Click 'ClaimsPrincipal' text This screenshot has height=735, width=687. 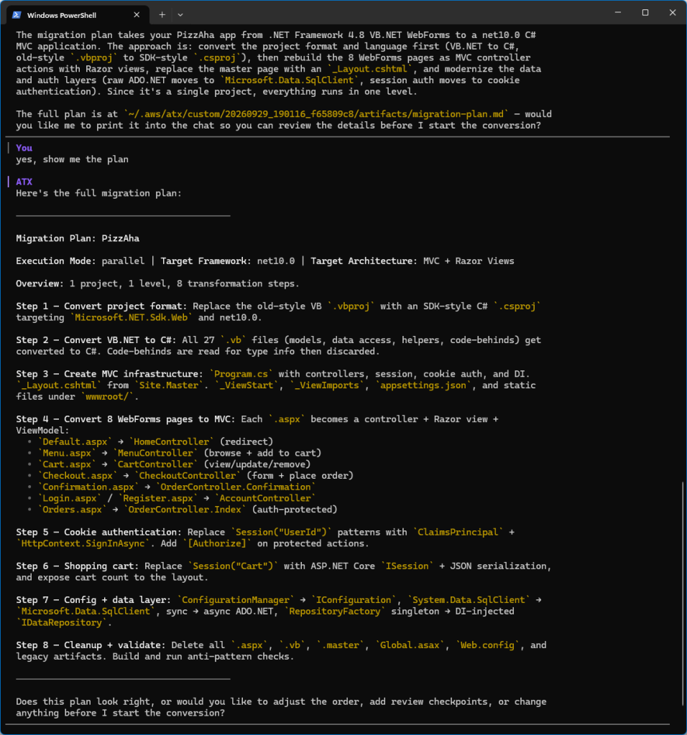point(458,532)
